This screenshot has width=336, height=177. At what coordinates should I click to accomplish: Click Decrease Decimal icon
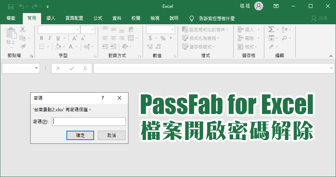point(158,47)
